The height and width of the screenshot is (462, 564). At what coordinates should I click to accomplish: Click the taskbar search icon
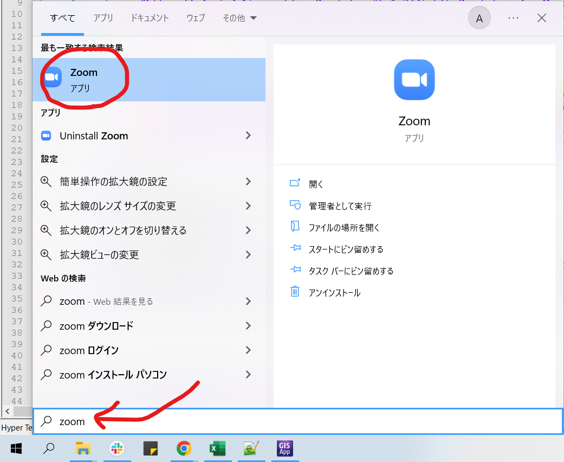pyautogui.click(x=49, y=448)
